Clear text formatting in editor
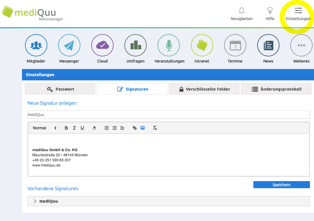This screenshot has width=314, height=221. 155,128
